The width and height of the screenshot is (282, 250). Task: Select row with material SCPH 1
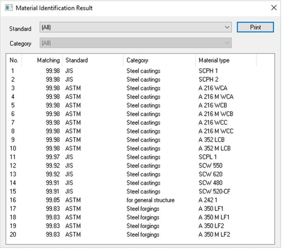point(208,71)
